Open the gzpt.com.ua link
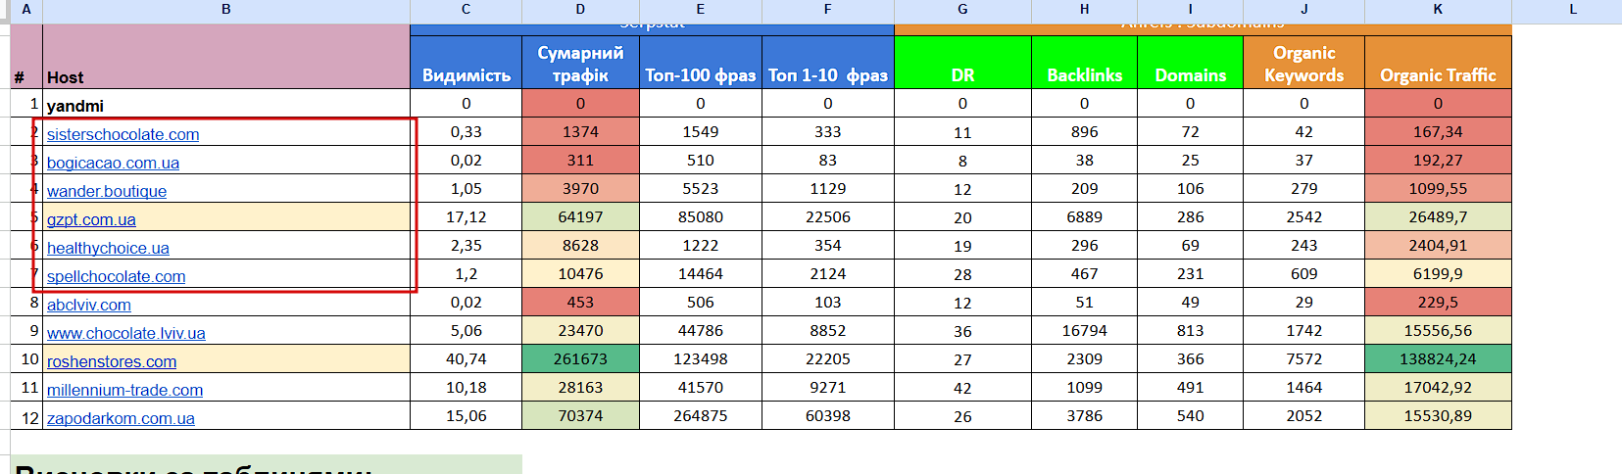This screenshot has width=1622, height=474. tap(91, 219)
